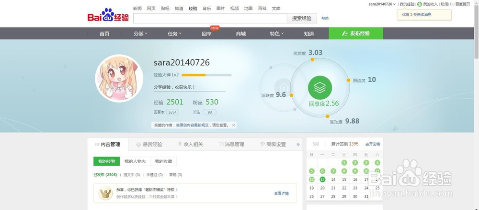Open 知道 in the dark navigation bar
The width and height of the screenshot is (479, 210).
[309, 33]
